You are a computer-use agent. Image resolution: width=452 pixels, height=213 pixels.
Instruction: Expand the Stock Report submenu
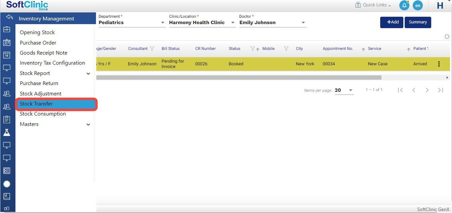click(x=88, y=74)
